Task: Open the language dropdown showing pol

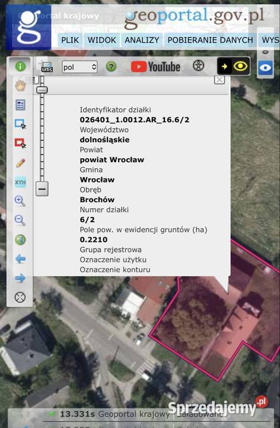Action: tap(80, 67)
